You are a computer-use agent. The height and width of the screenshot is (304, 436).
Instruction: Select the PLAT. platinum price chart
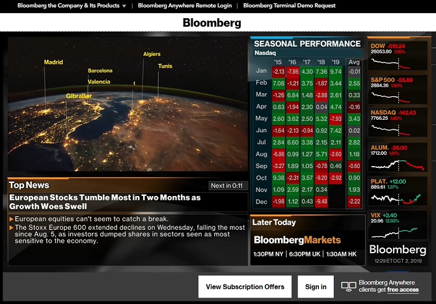tap(398, 191)
